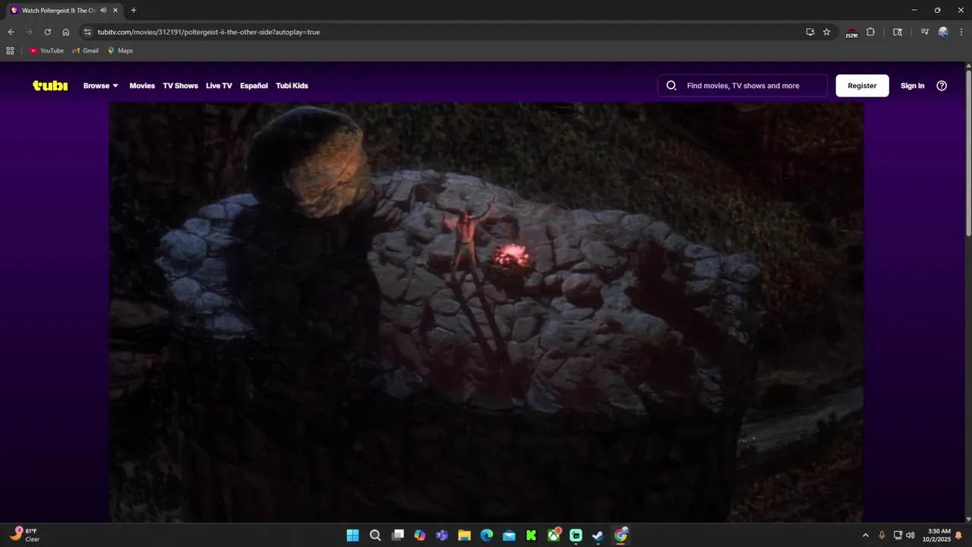Show hidden system tray icons chevron
The width and height of the screenshot is (972, 547).
[x=865, y=536]
